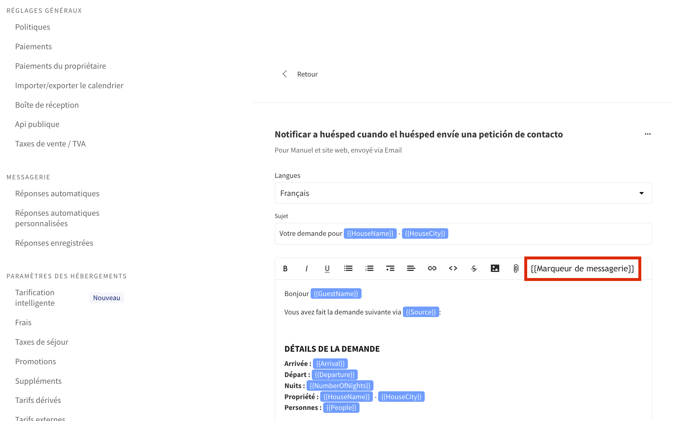
Task: Open the text alignment option
Action: pyautogui.click(x=411, y=268)
